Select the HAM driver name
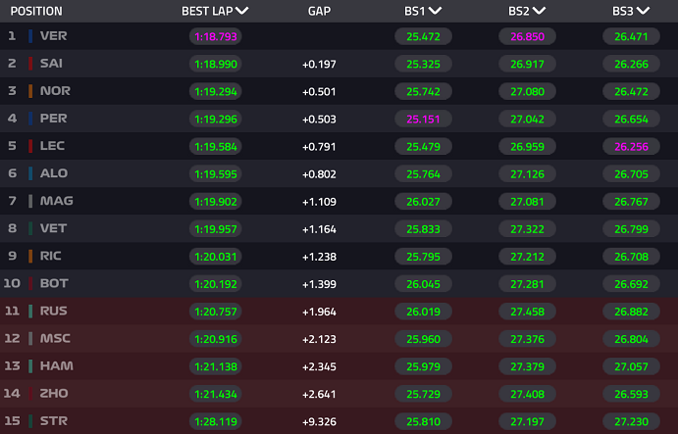The height and width of the screenshot is (434, 678). [57, 365]
